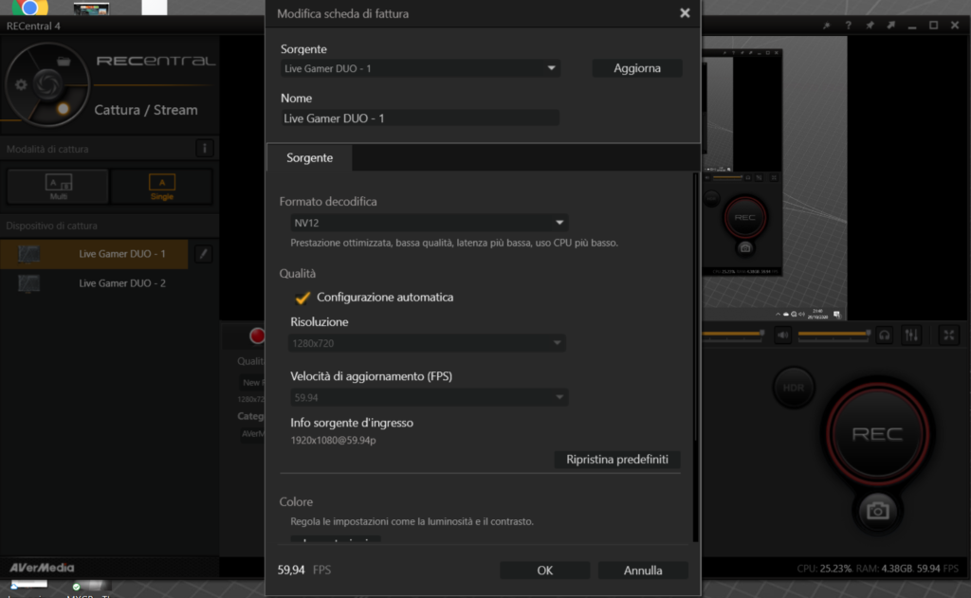Open the Formato decodifica NV12 dropdown

(x=429, y=223)
